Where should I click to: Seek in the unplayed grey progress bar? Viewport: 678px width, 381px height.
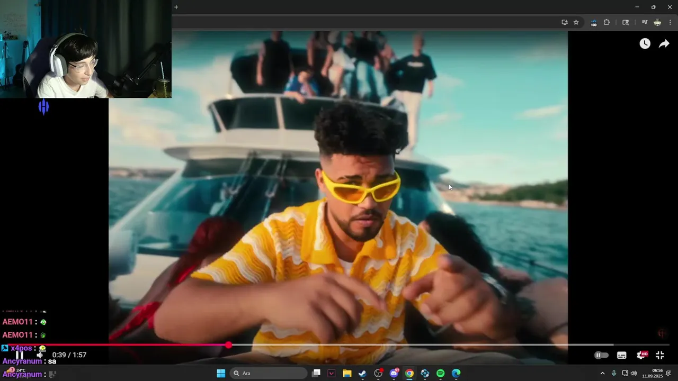450,345
